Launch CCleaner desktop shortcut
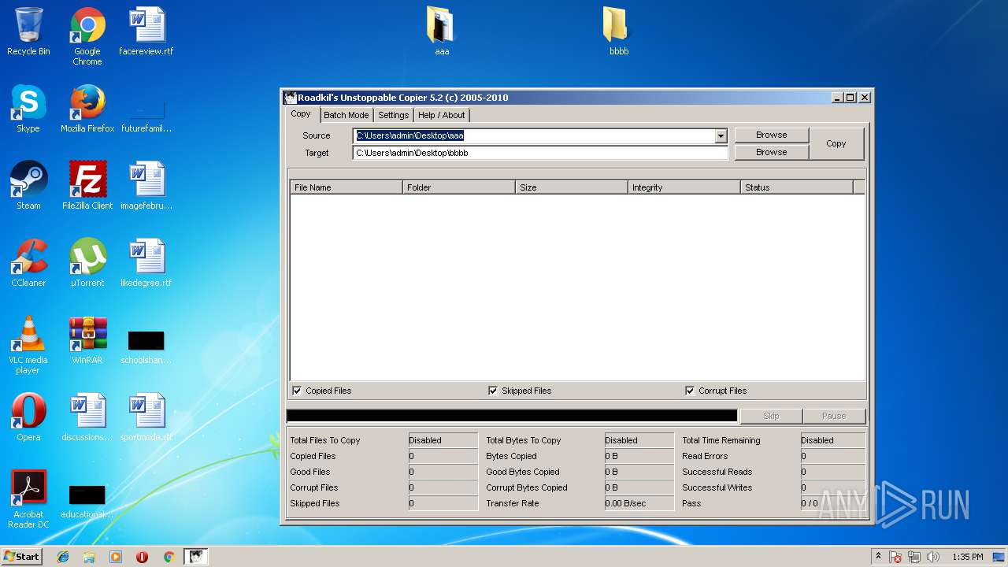Image resolution: width=1008 pixels, height=567 pixels. [28, 263]
